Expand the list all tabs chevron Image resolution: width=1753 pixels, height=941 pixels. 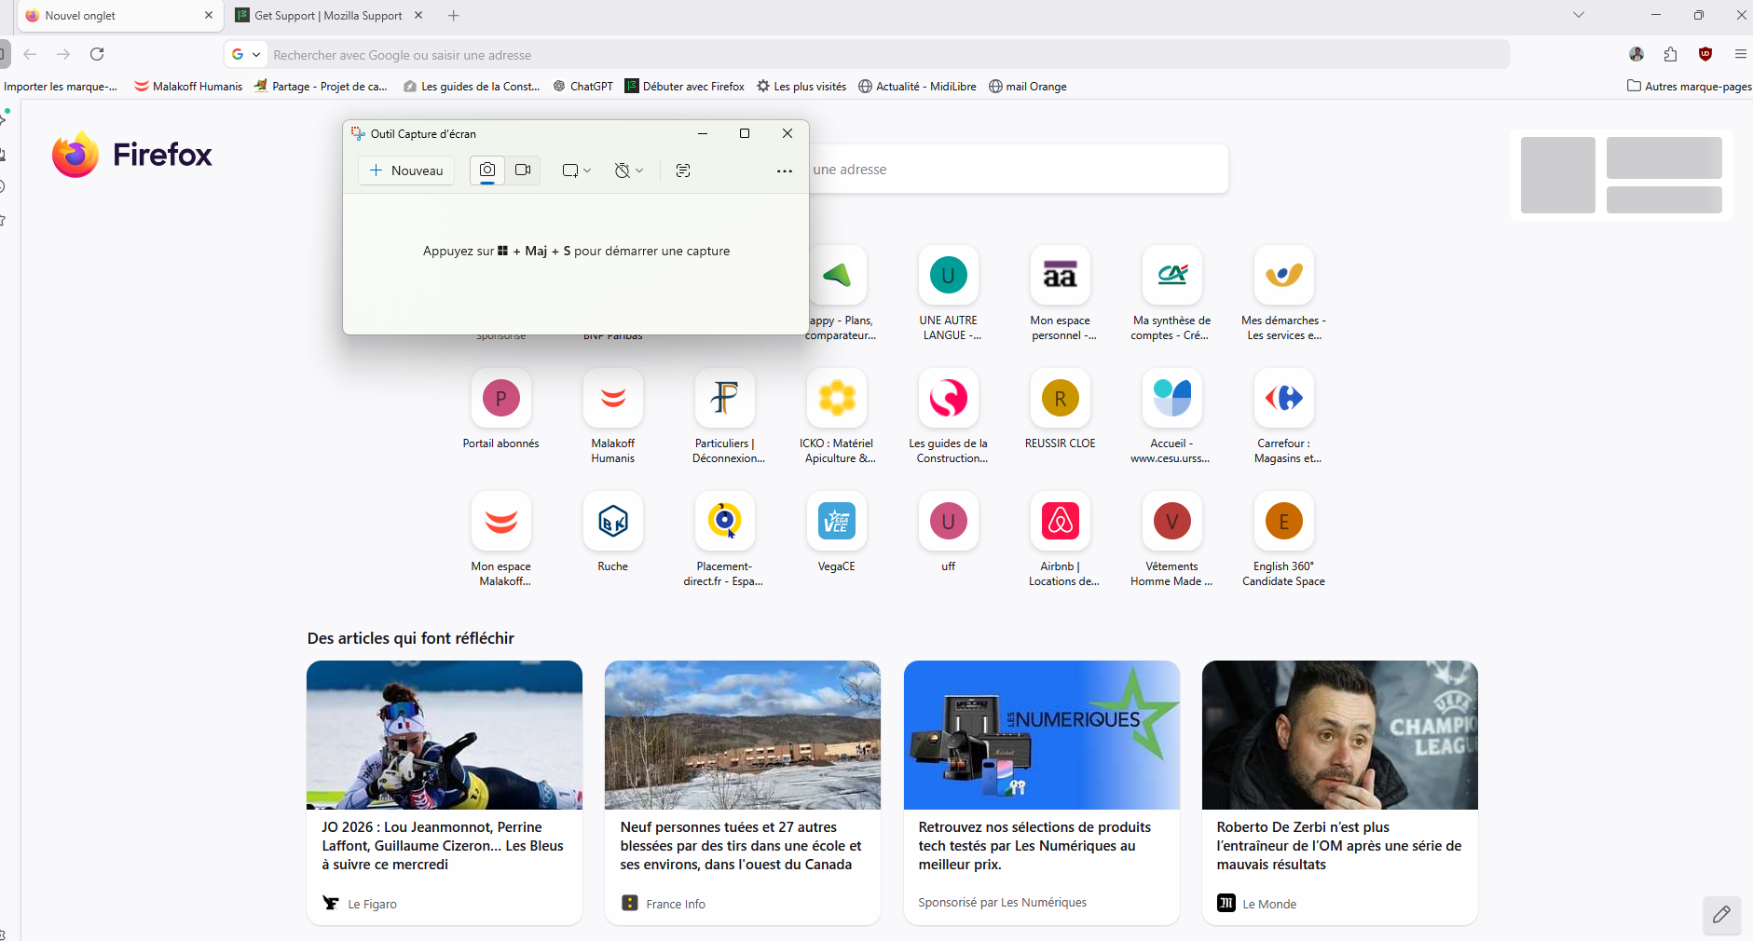(x=1578, y=15)
